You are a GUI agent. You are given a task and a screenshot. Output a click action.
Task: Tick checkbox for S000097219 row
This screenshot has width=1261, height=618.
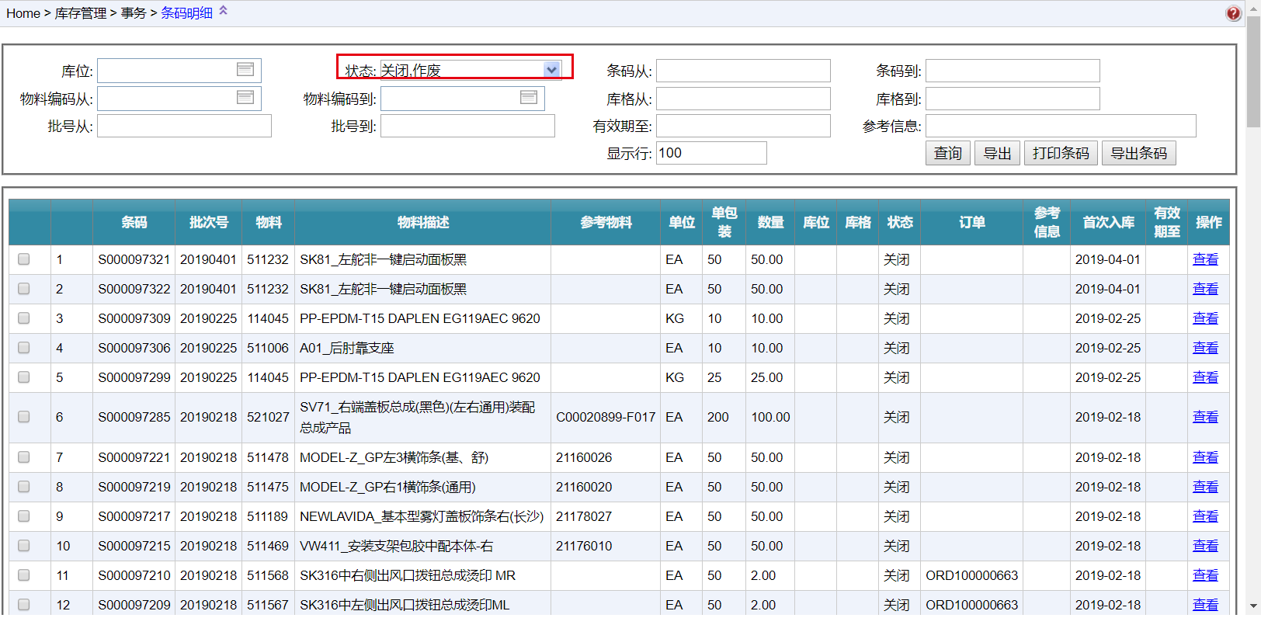[24, 487]
